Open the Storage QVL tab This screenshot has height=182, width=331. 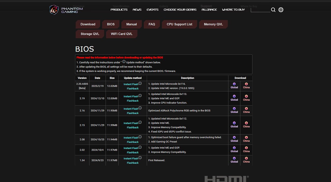tap(90, 34)
